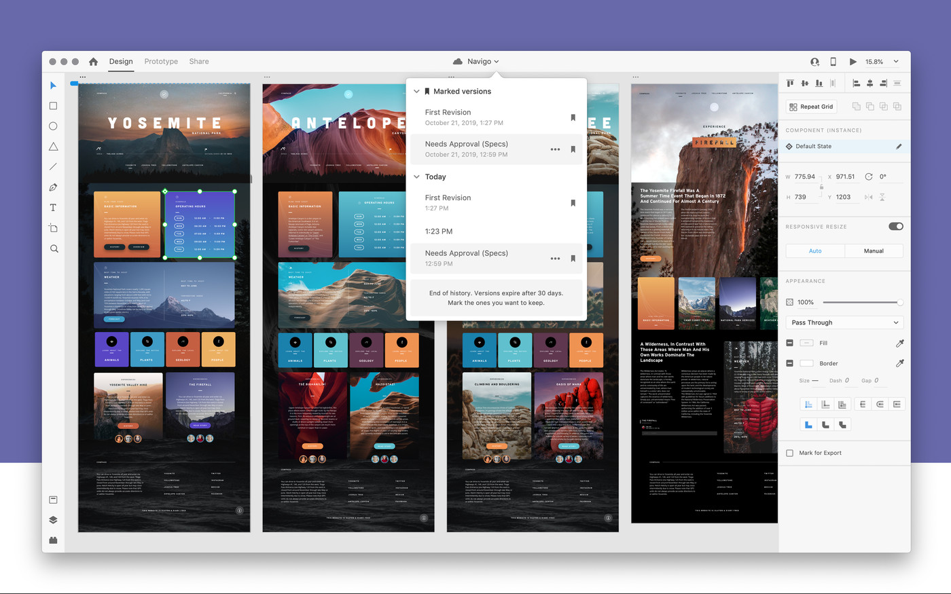Choose the butt cap stroke button
Screen dimensions: 951x594
coord(863,405)
